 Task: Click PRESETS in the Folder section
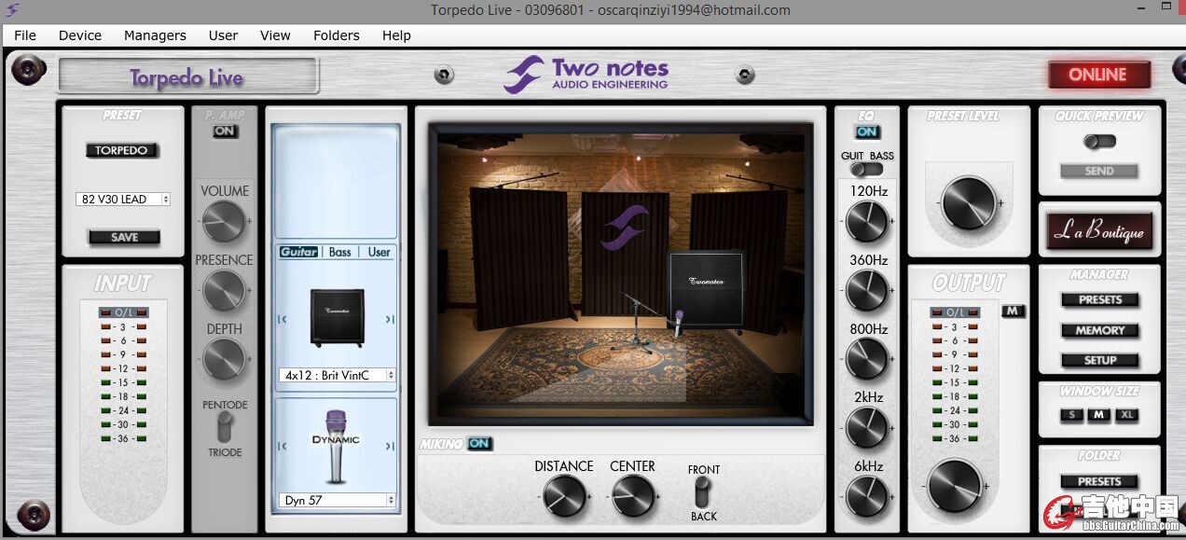pos(1100,481)
